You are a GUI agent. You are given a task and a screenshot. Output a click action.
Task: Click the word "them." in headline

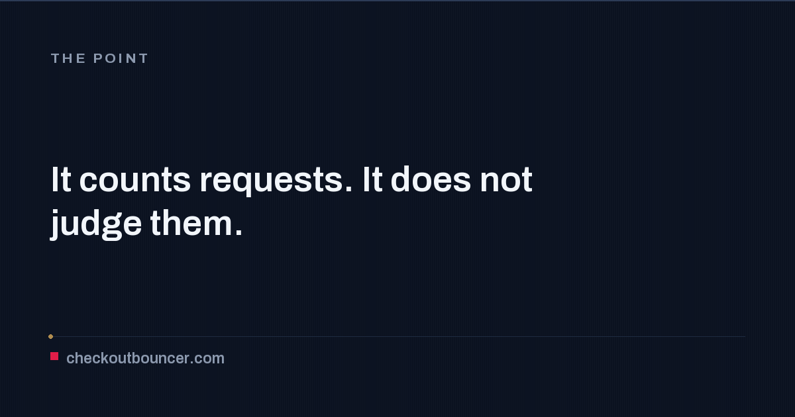197,224
